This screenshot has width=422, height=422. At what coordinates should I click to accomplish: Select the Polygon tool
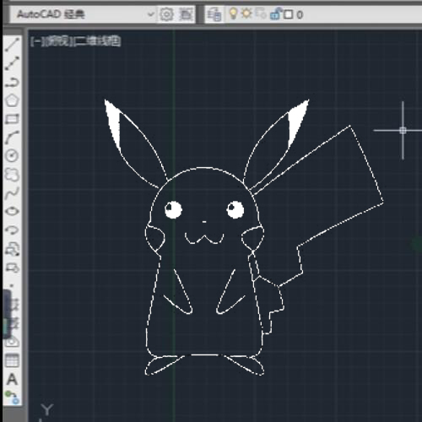tap(12, 100)
